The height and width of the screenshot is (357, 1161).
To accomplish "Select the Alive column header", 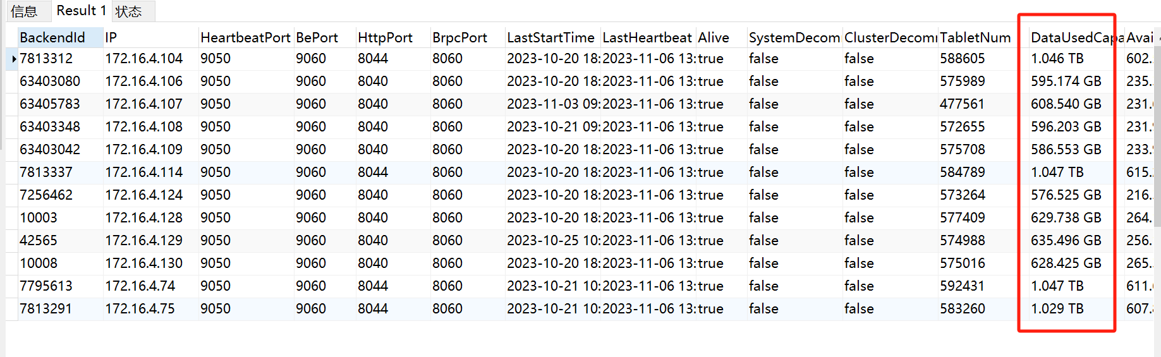I will click(x=714, y=38).
